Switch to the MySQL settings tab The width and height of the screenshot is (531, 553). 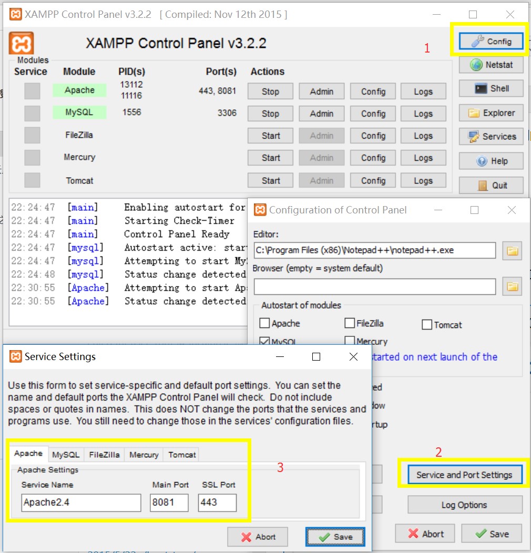tap(66, 455)
